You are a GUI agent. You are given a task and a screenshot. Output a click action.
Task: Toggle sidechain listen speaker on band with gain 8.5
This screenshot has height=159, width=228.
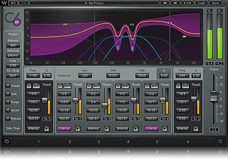[78, 129]
